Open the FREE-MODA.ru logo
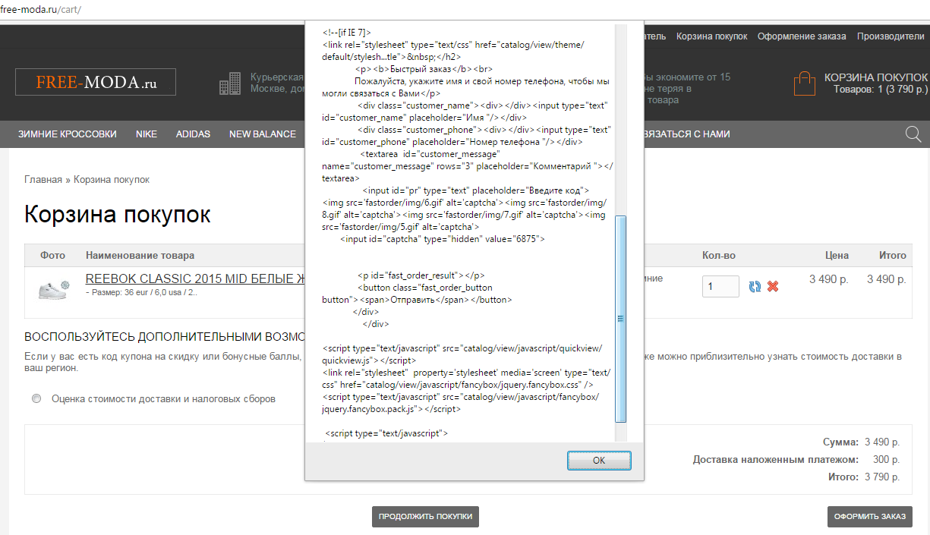The image size is (930, 535). click(x=96, y=82)
